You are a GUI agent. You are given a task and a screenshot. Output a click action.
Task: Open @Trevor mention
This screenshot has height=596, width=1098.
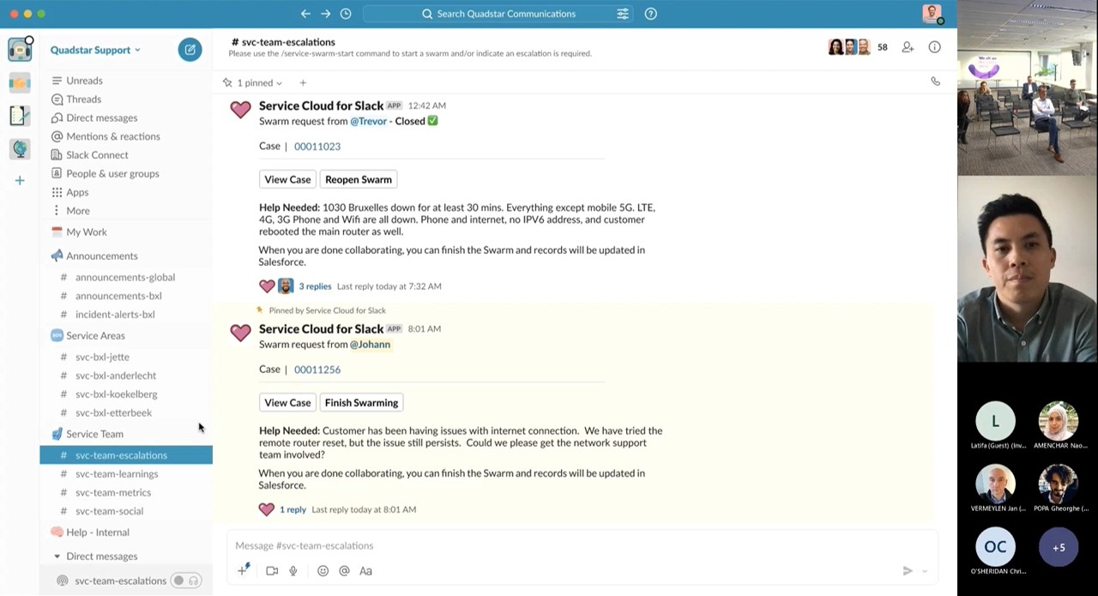click(x=368, y=121)
